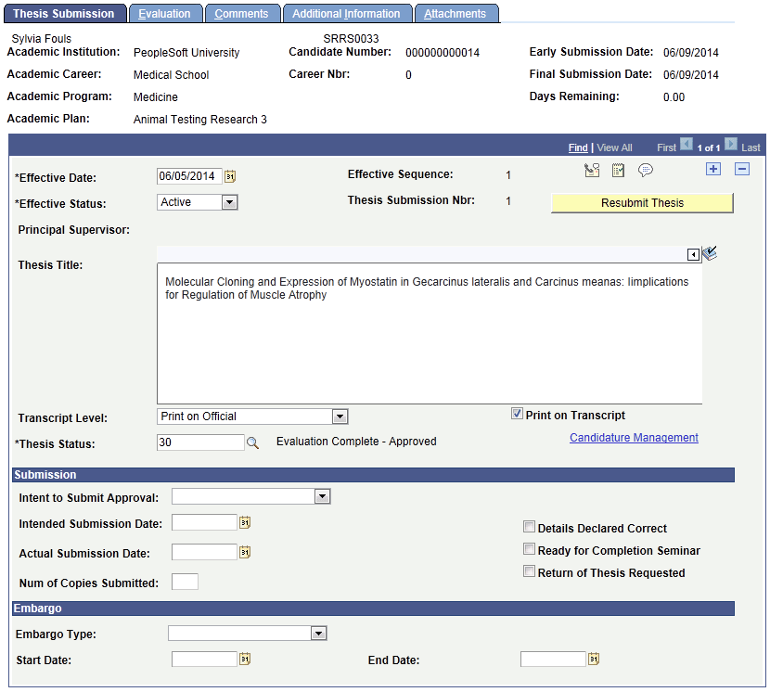Viewport: 770px width, 692px height.
Task: Switch to the Evaluation tab
Action: [x=165, y=13]
